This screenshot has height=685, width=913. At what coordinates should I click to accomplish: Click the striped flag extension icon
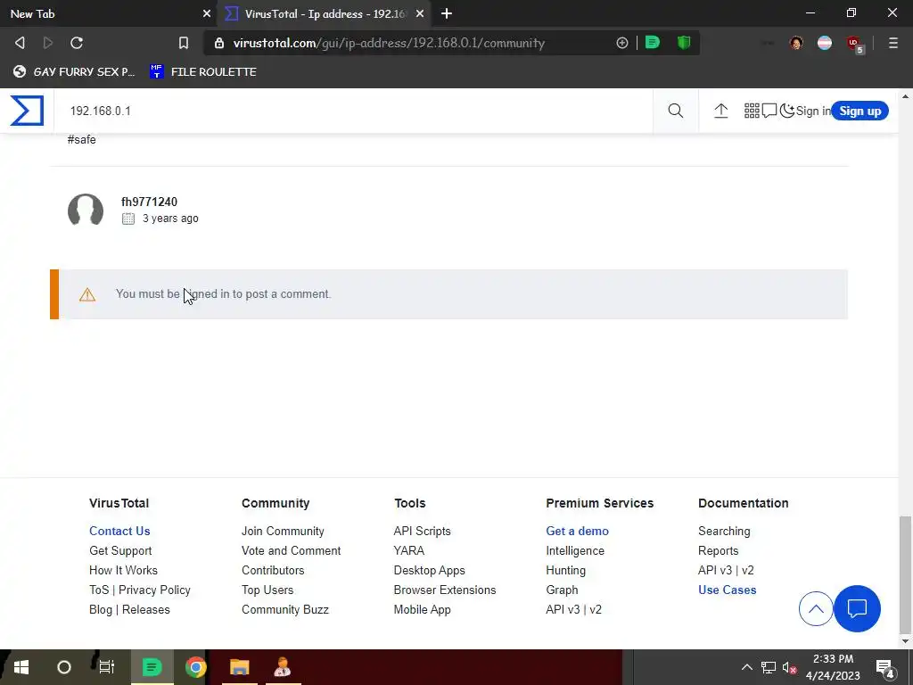825,43
